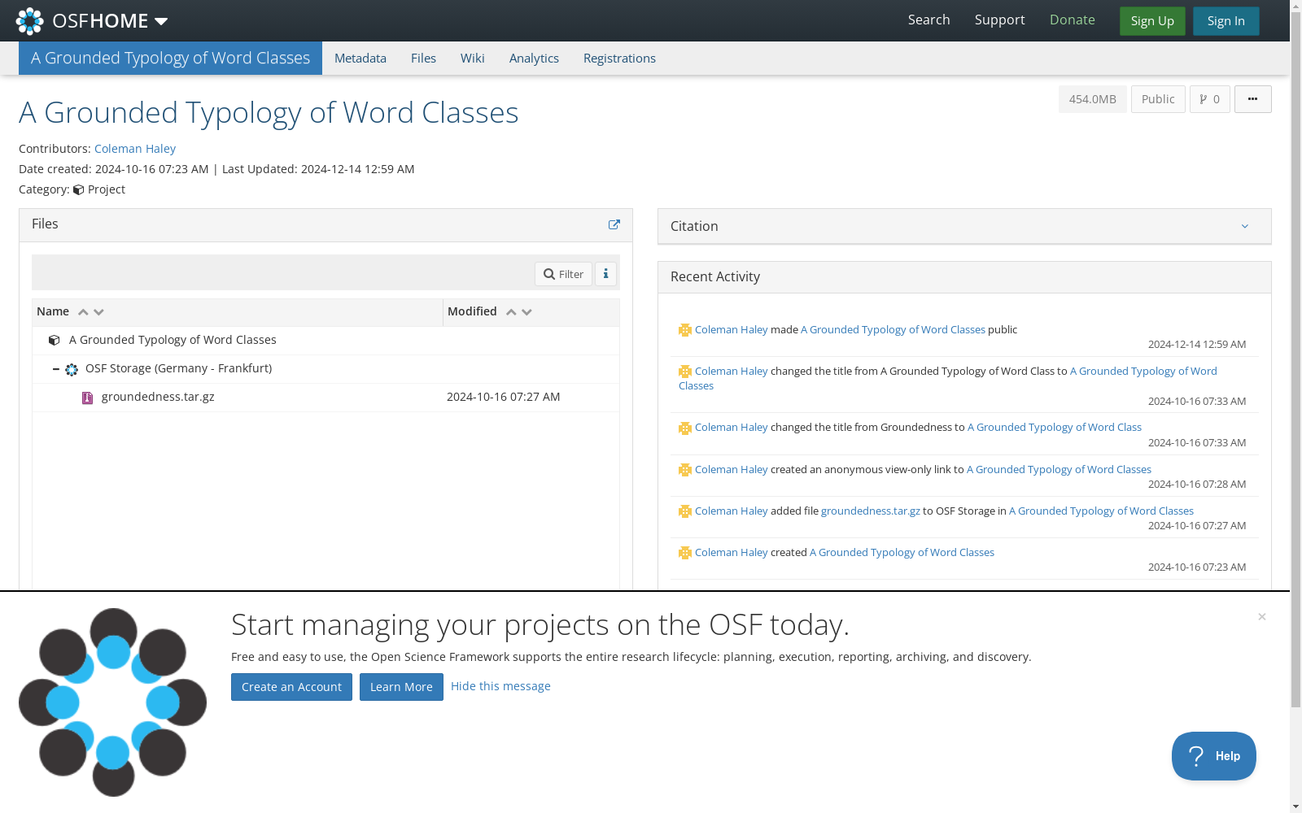Click avatar icon in 'anonymous view-only link' entry

(x=685, y=470)
